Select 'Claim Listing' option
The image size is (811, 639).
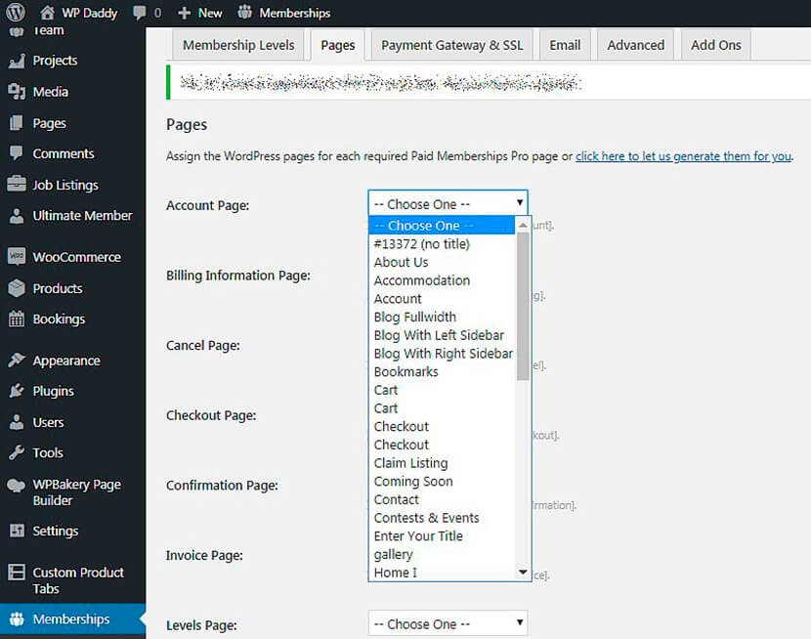[x=442, y=463]
